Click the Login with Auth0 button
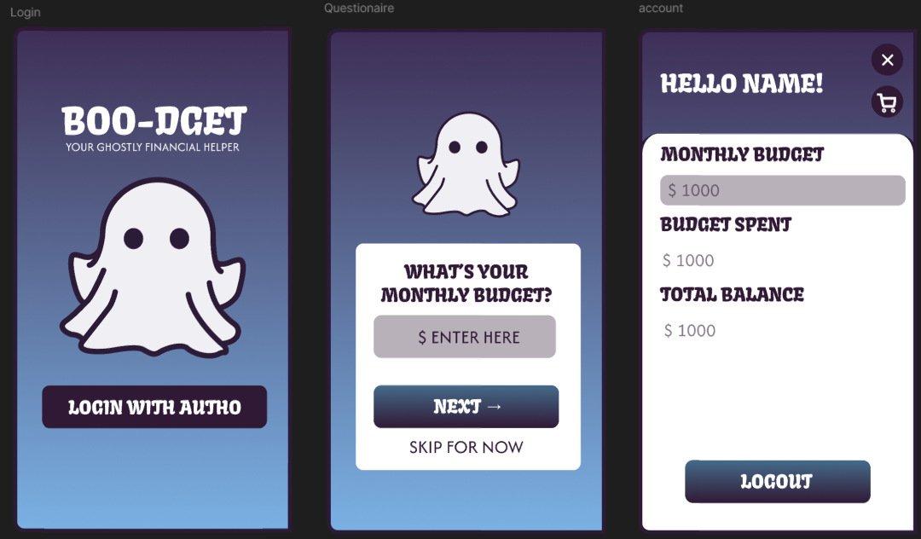 (x=154, y=407)
